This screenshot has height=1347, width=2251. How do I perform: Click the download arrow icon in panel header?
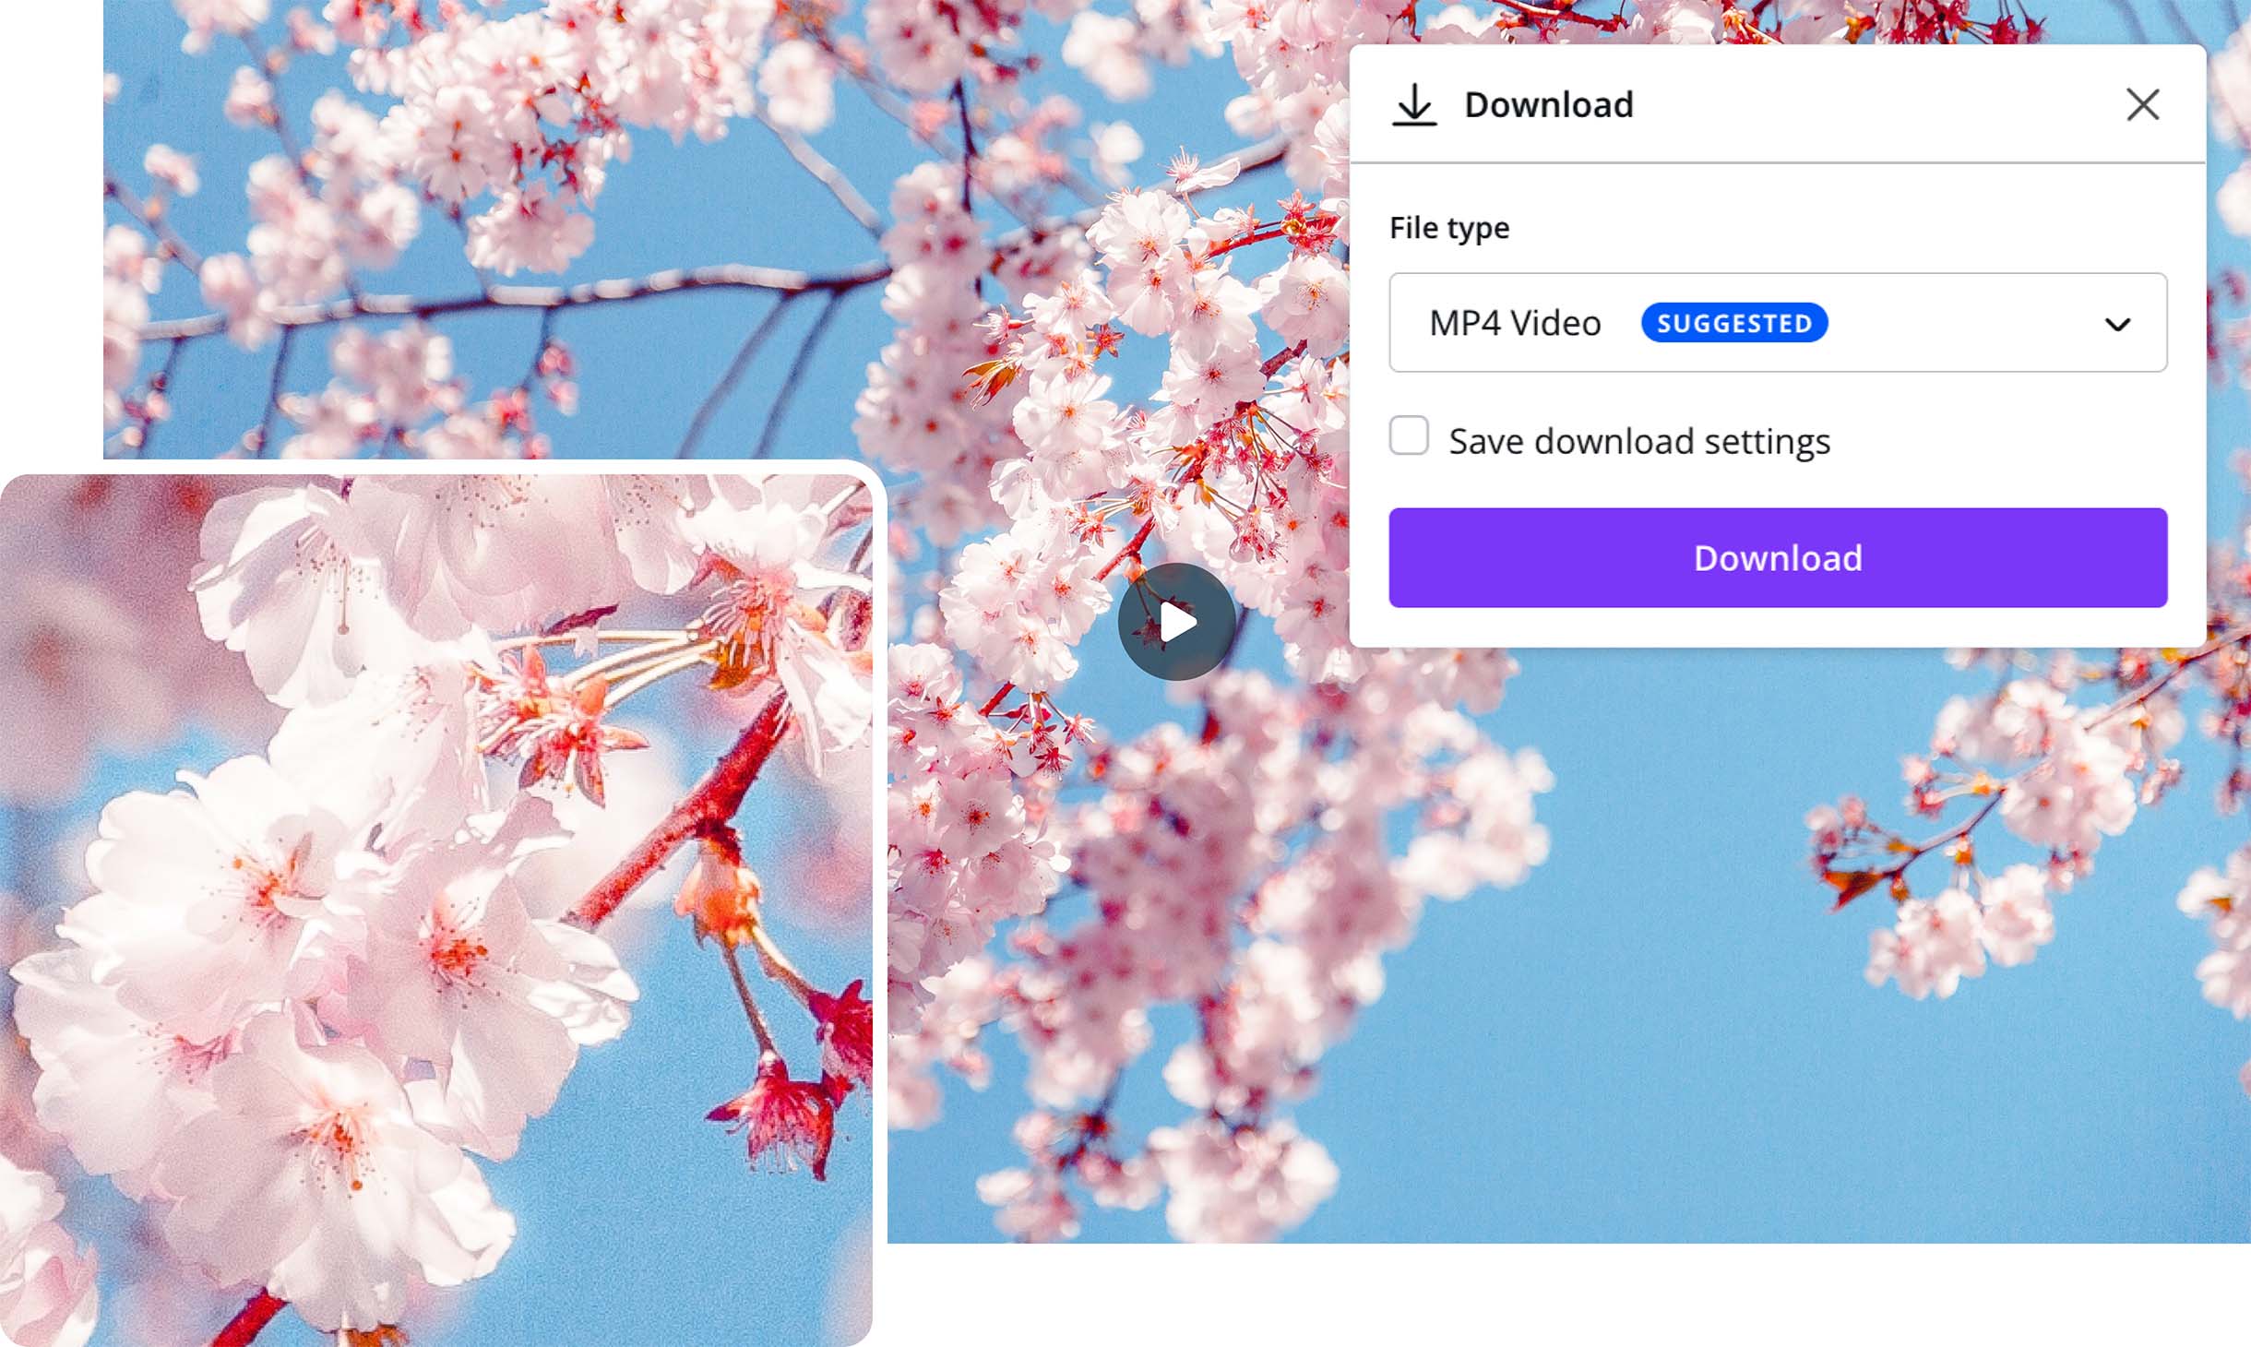pyautogui.click(x=1413, y=104)
